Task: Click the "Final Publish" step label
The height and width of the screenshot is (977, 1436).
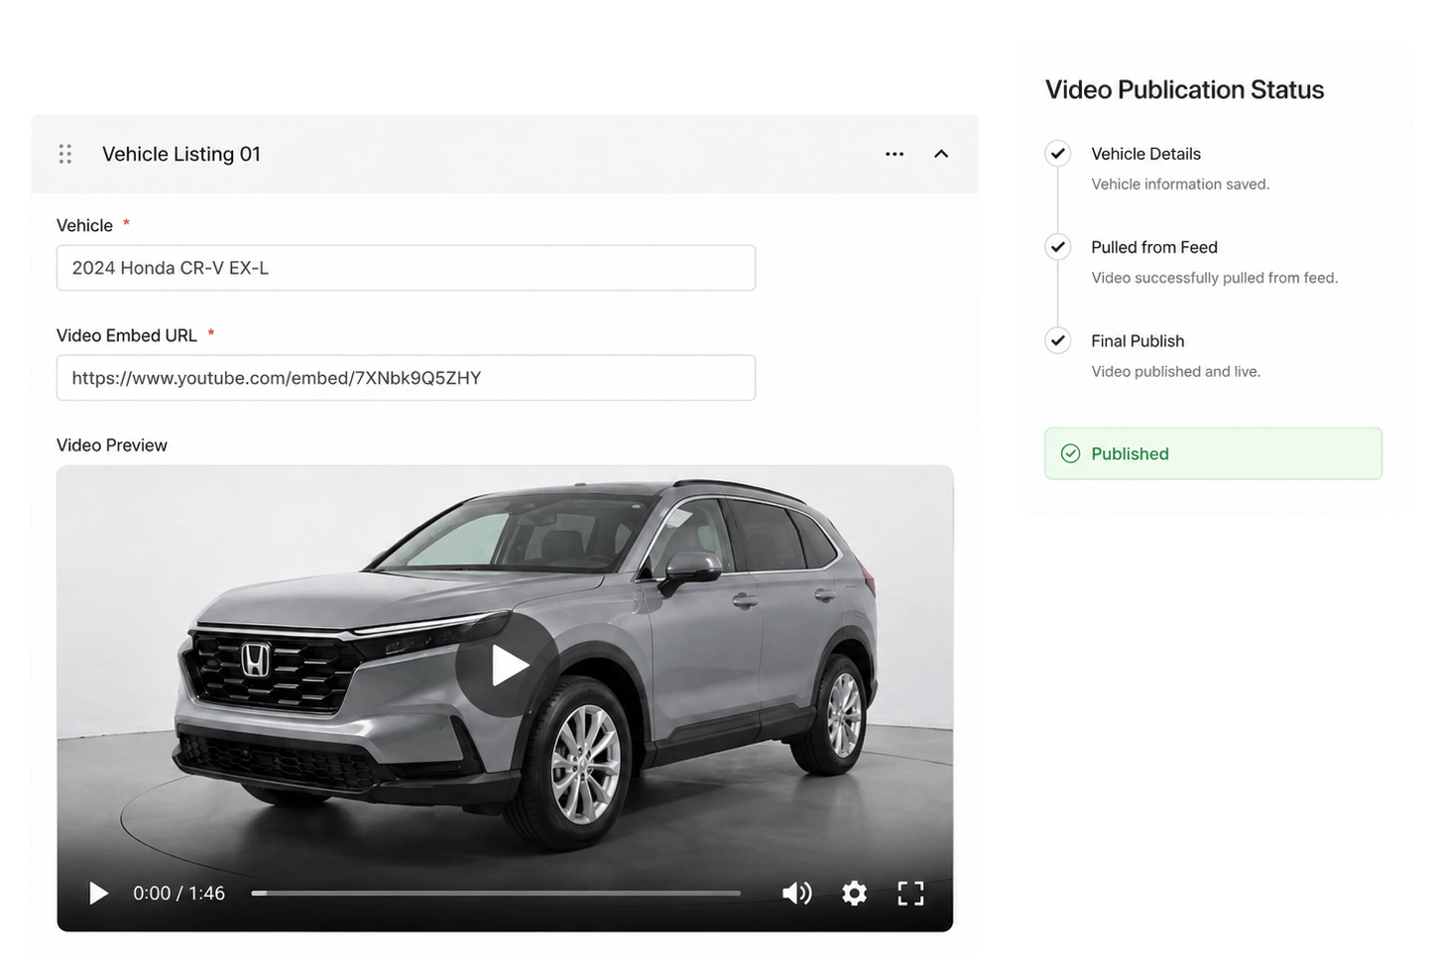Action: (x=1137, y=340)
